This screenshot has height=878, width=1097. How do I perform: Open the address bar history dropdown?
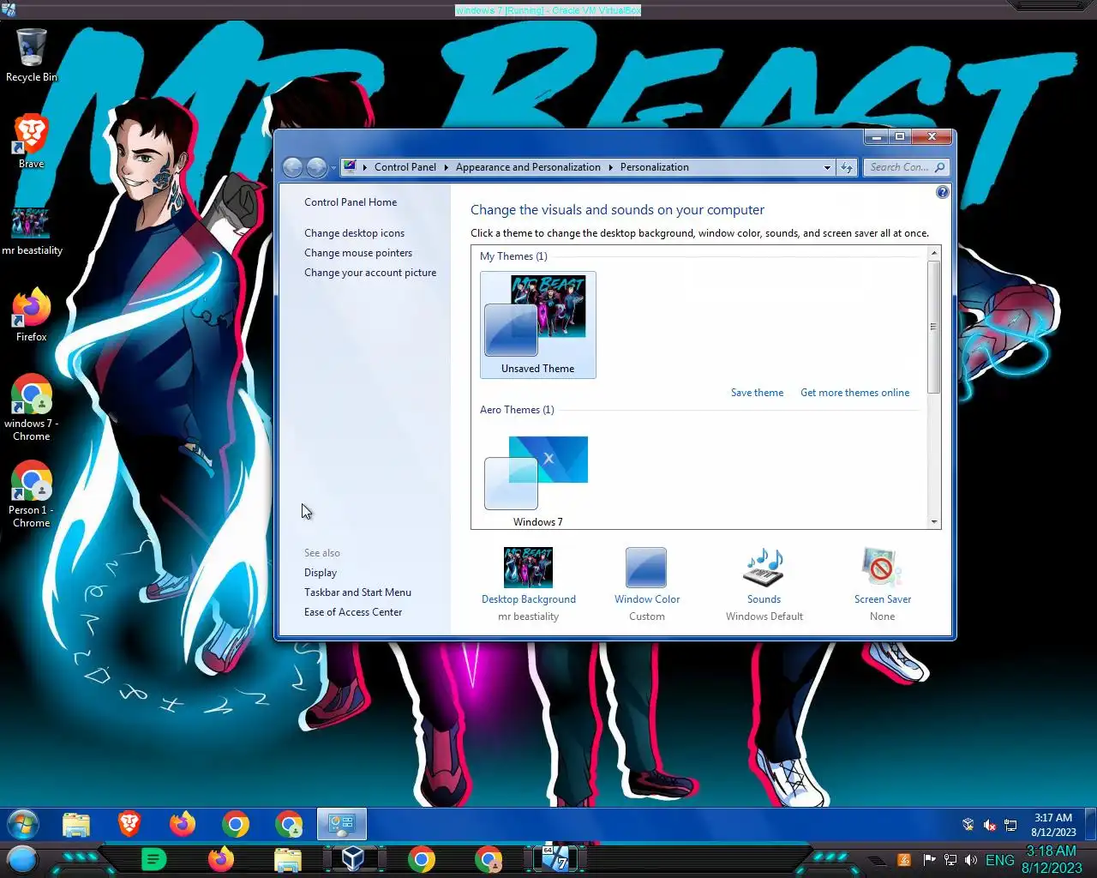pos(827,167)
